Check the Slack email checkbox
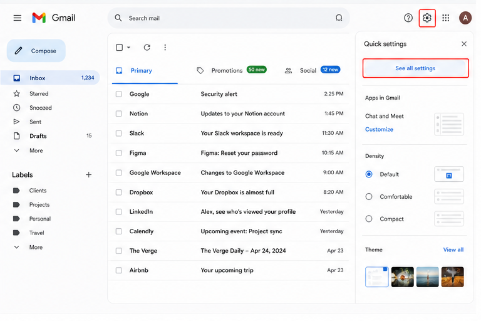Screen dimensions: 481x321 click(x=119, y=134)
